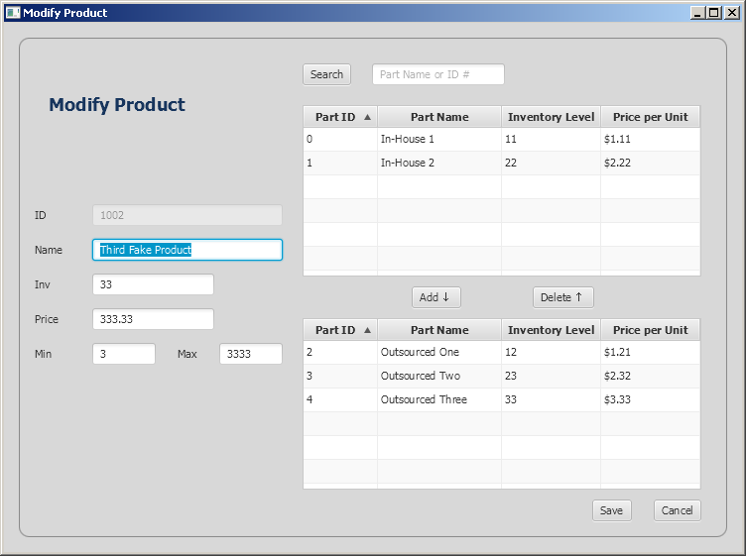Click the Delete button with up arrow
The image size is (746, 556).
(562, 297)
